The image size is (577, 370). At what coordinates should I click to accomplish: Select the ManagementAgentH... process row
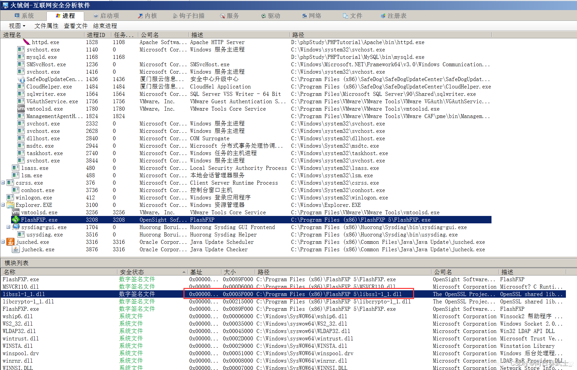coord(246,116)
